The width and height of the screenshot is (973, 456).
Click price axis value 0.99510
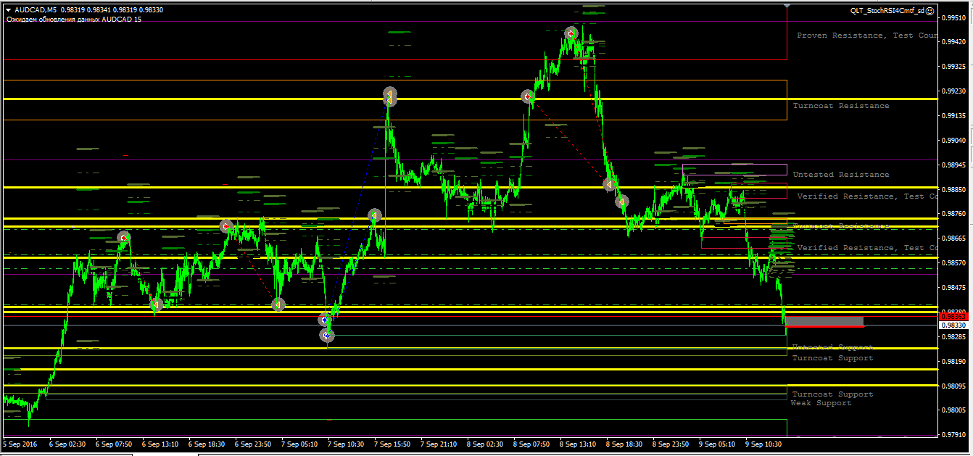tap(954, 17)
